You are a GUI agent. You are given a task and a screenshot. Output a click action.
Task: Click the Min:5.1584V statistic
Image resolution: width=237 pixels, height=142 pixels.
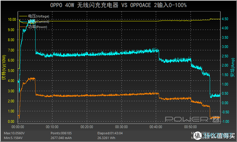point(13,138)
